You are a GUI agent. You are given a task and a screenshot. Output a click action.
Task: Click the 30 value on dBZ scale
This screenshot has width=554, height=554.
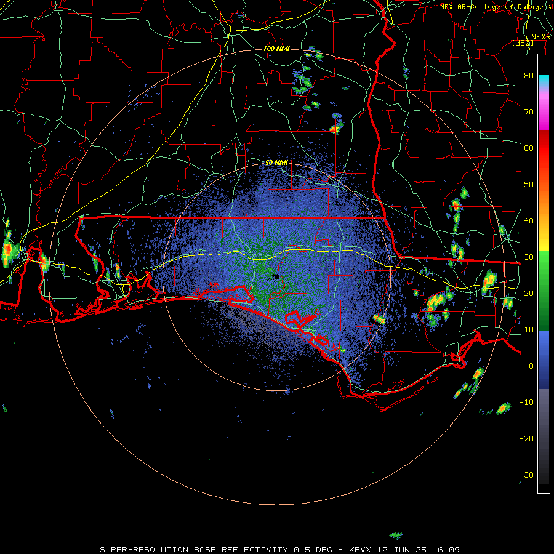(529, 257)
